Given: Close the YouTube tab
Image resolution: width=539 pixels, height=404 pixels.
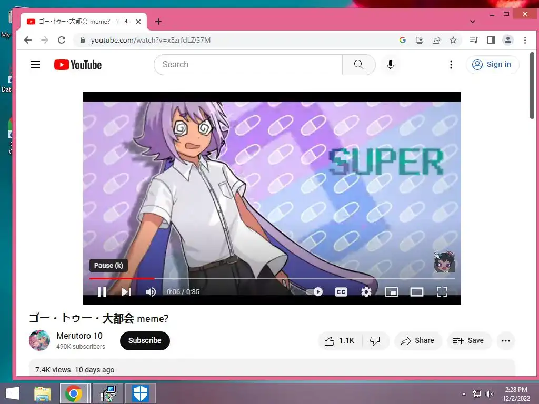Looking at the screenshot, I should (x=138, y=21).
